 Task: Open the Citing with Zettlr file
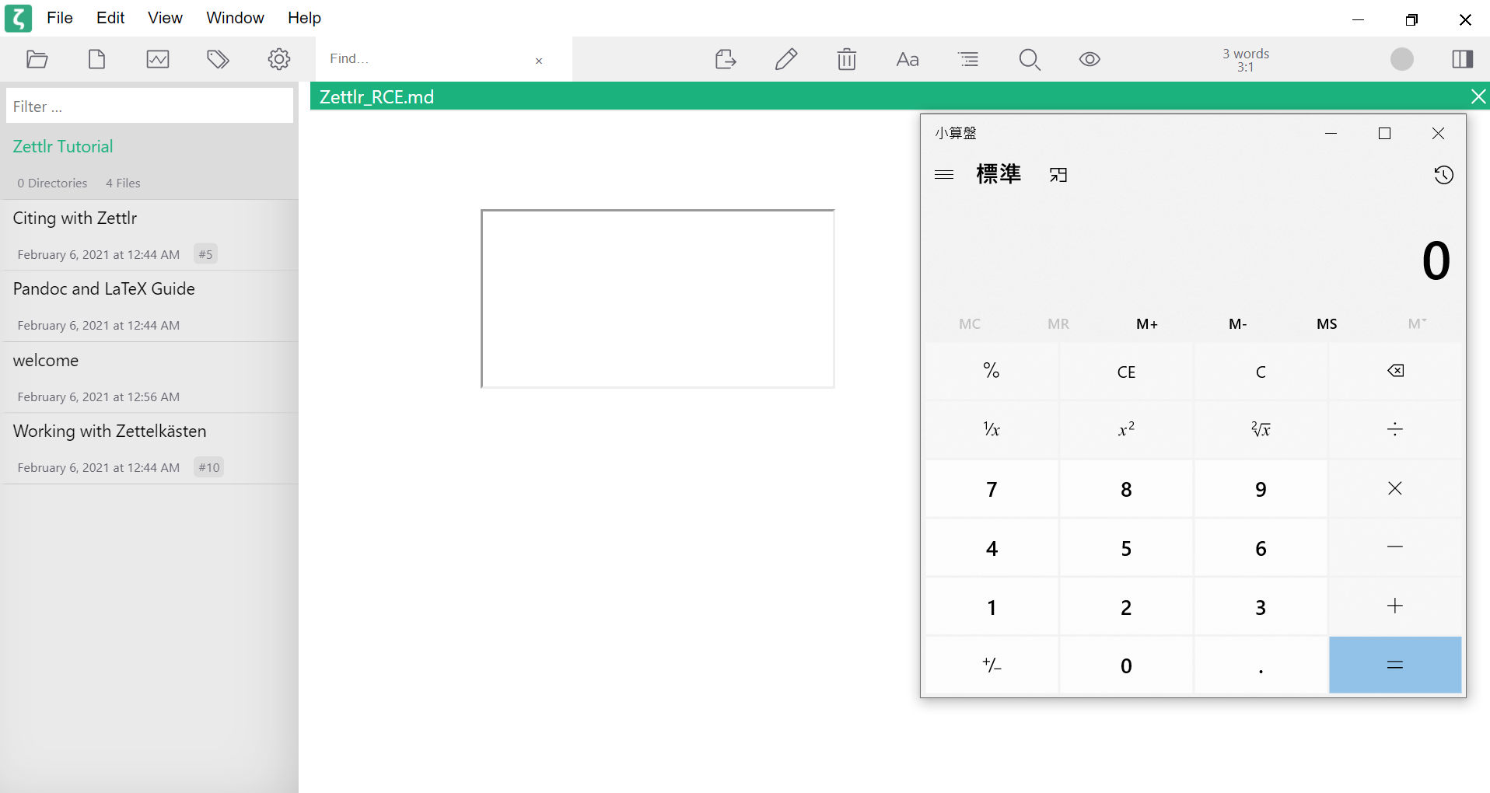click(149, 236)
